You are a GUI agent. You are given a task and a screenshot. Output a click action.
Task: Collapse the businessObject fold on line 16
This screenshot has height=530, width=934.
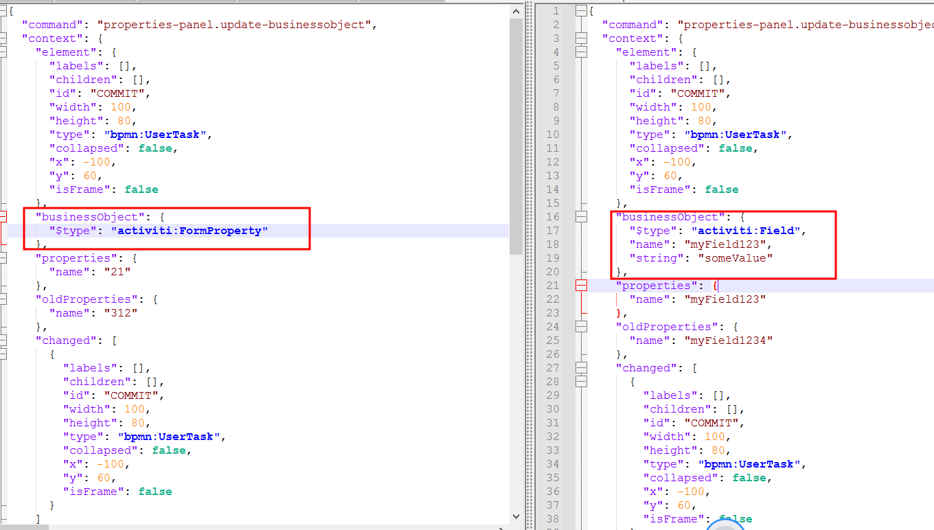pyautogui.click(x=582, y=217)
